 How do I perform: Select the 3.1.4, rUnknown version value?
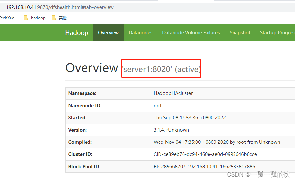(x=171, y=130)
